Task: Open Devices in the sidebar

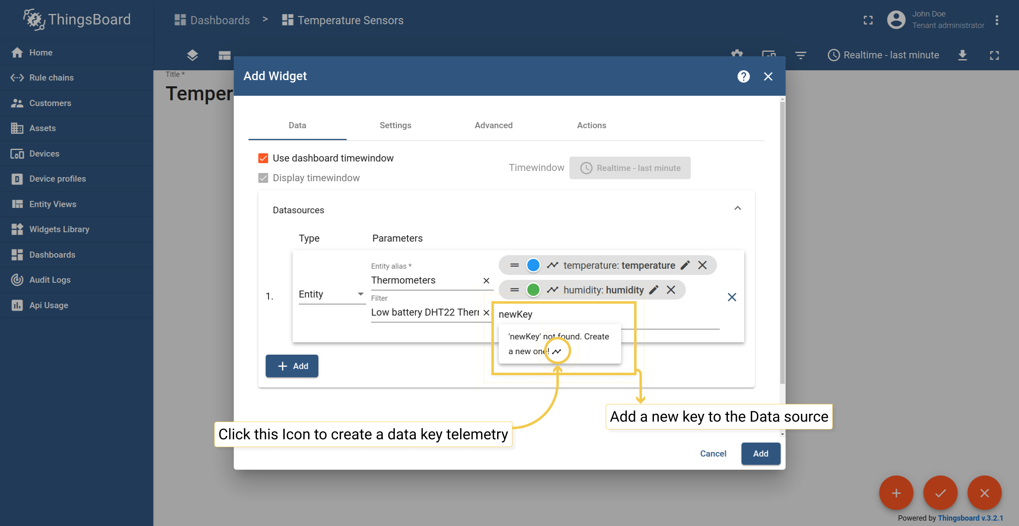Action: click(76, 154)
